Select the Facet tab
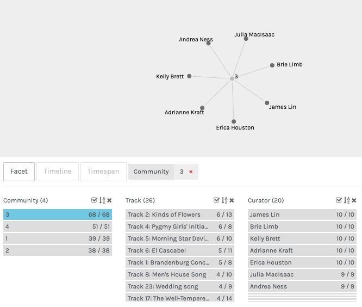This screenshot has width=362, height=307. [19, 171]
